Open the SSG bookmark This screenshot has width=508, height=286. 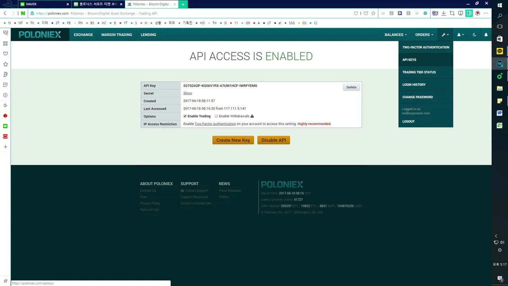click(290, 23)
